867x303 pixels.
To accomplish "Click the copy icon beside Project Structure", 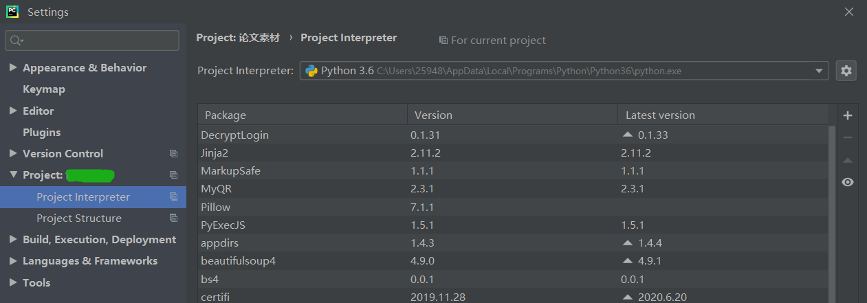I will (173, 218).
